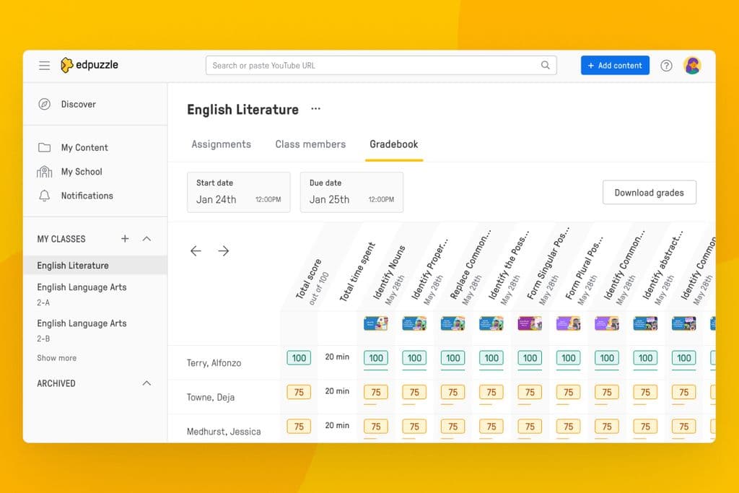Open the options menu beside English Literature

pos(315,108)
